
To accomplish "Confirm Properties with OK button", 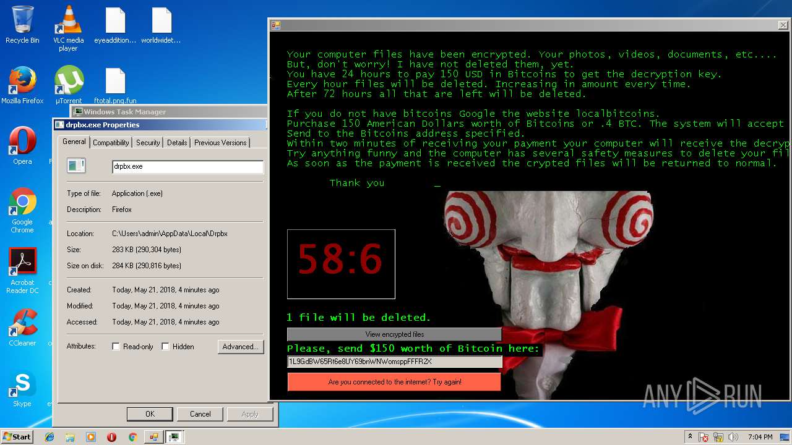I will 150,414.
